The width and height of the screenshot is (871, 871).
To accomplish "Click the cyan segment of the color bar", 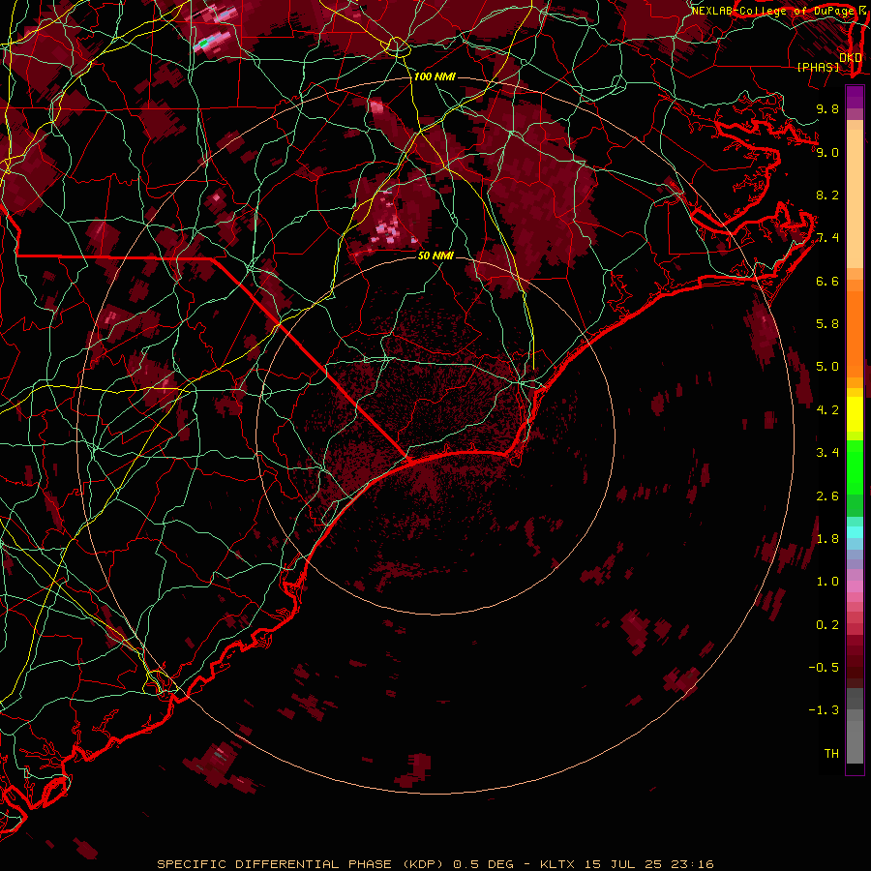I will point(855,532).
